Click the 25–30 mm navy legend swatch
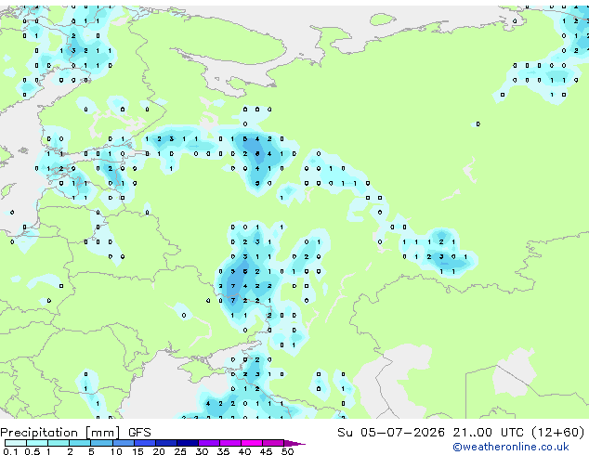The width and height of the screenshot is (589, 455). [x=188, y=443]
